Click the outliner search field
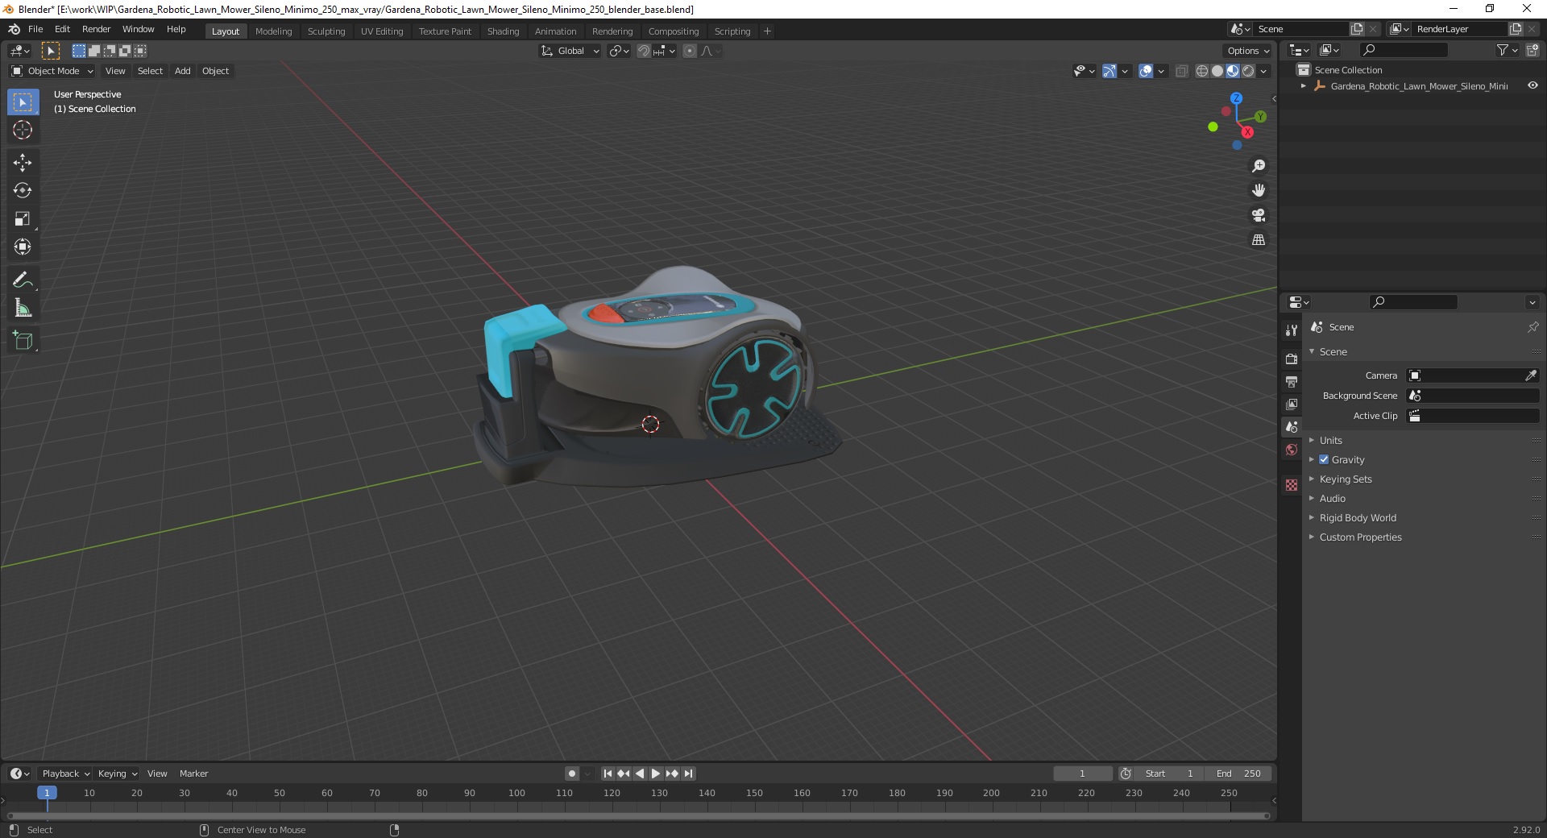The image size is (1547, 838). tap(1403, 50)
